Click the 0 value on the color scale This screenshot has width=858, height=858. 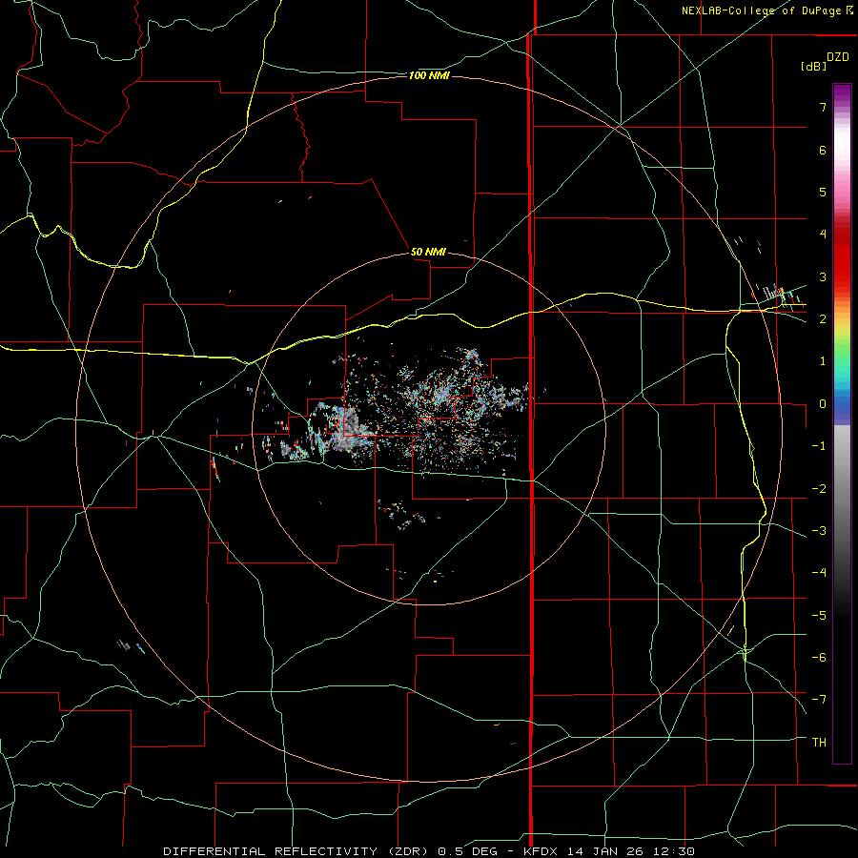click(823, 404)
